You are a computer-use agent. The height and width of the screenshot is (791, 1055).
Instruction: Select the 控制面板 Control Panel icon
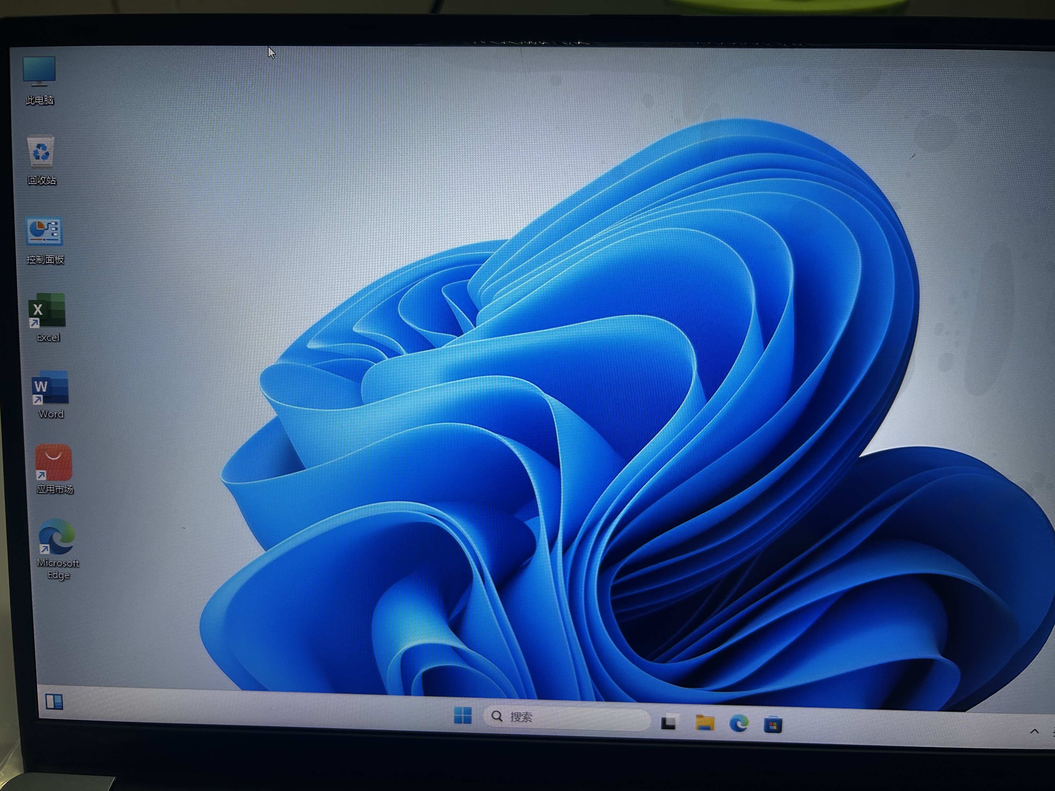click(x=44, y=231)
